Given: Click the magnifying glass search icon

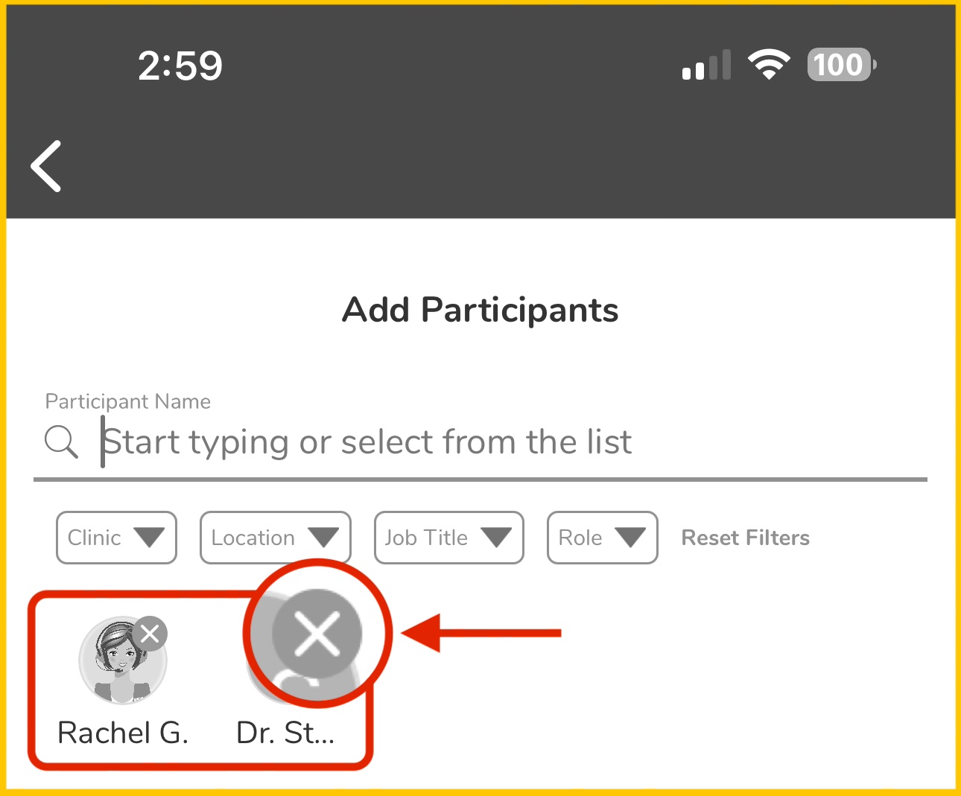Looking at the screenshot, I should point(61,442).
